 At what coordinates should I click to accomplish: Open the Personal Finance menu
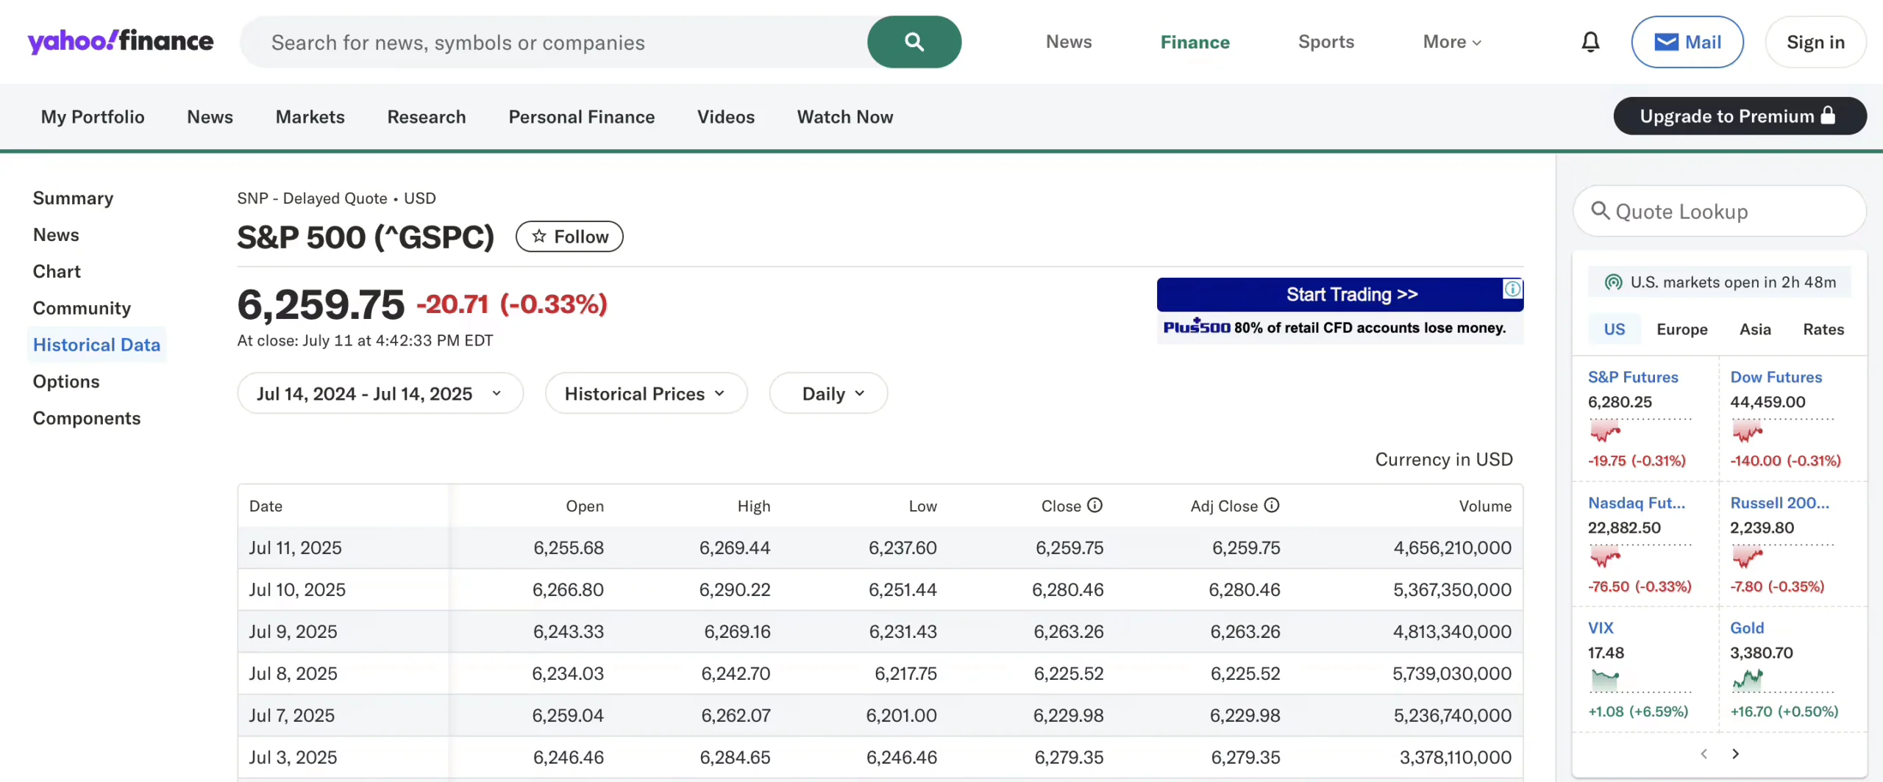(x=582, y=116)
